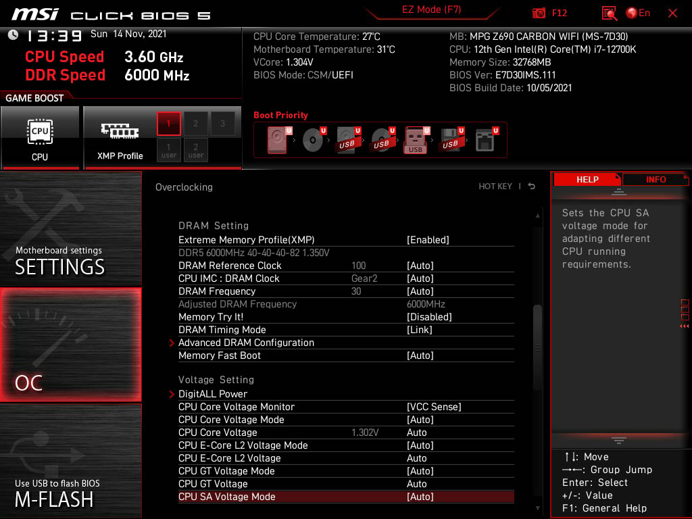
Task: Open M-FLASH to flash BIOS
Action: coord(70,461)
